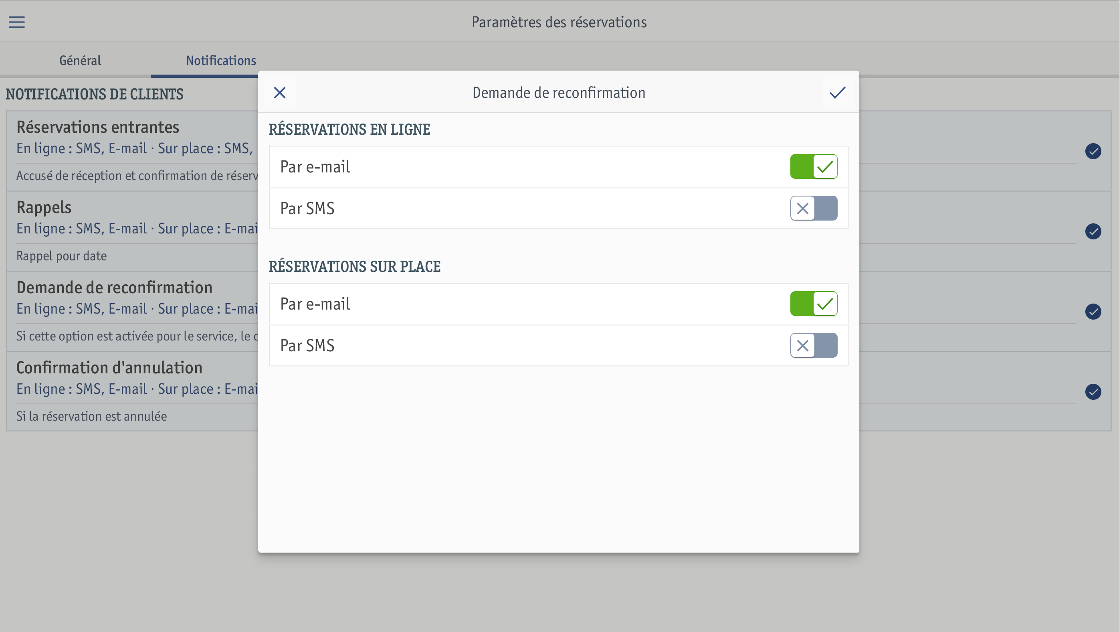Click the Réservations en ligne section heading

point(349,130)
